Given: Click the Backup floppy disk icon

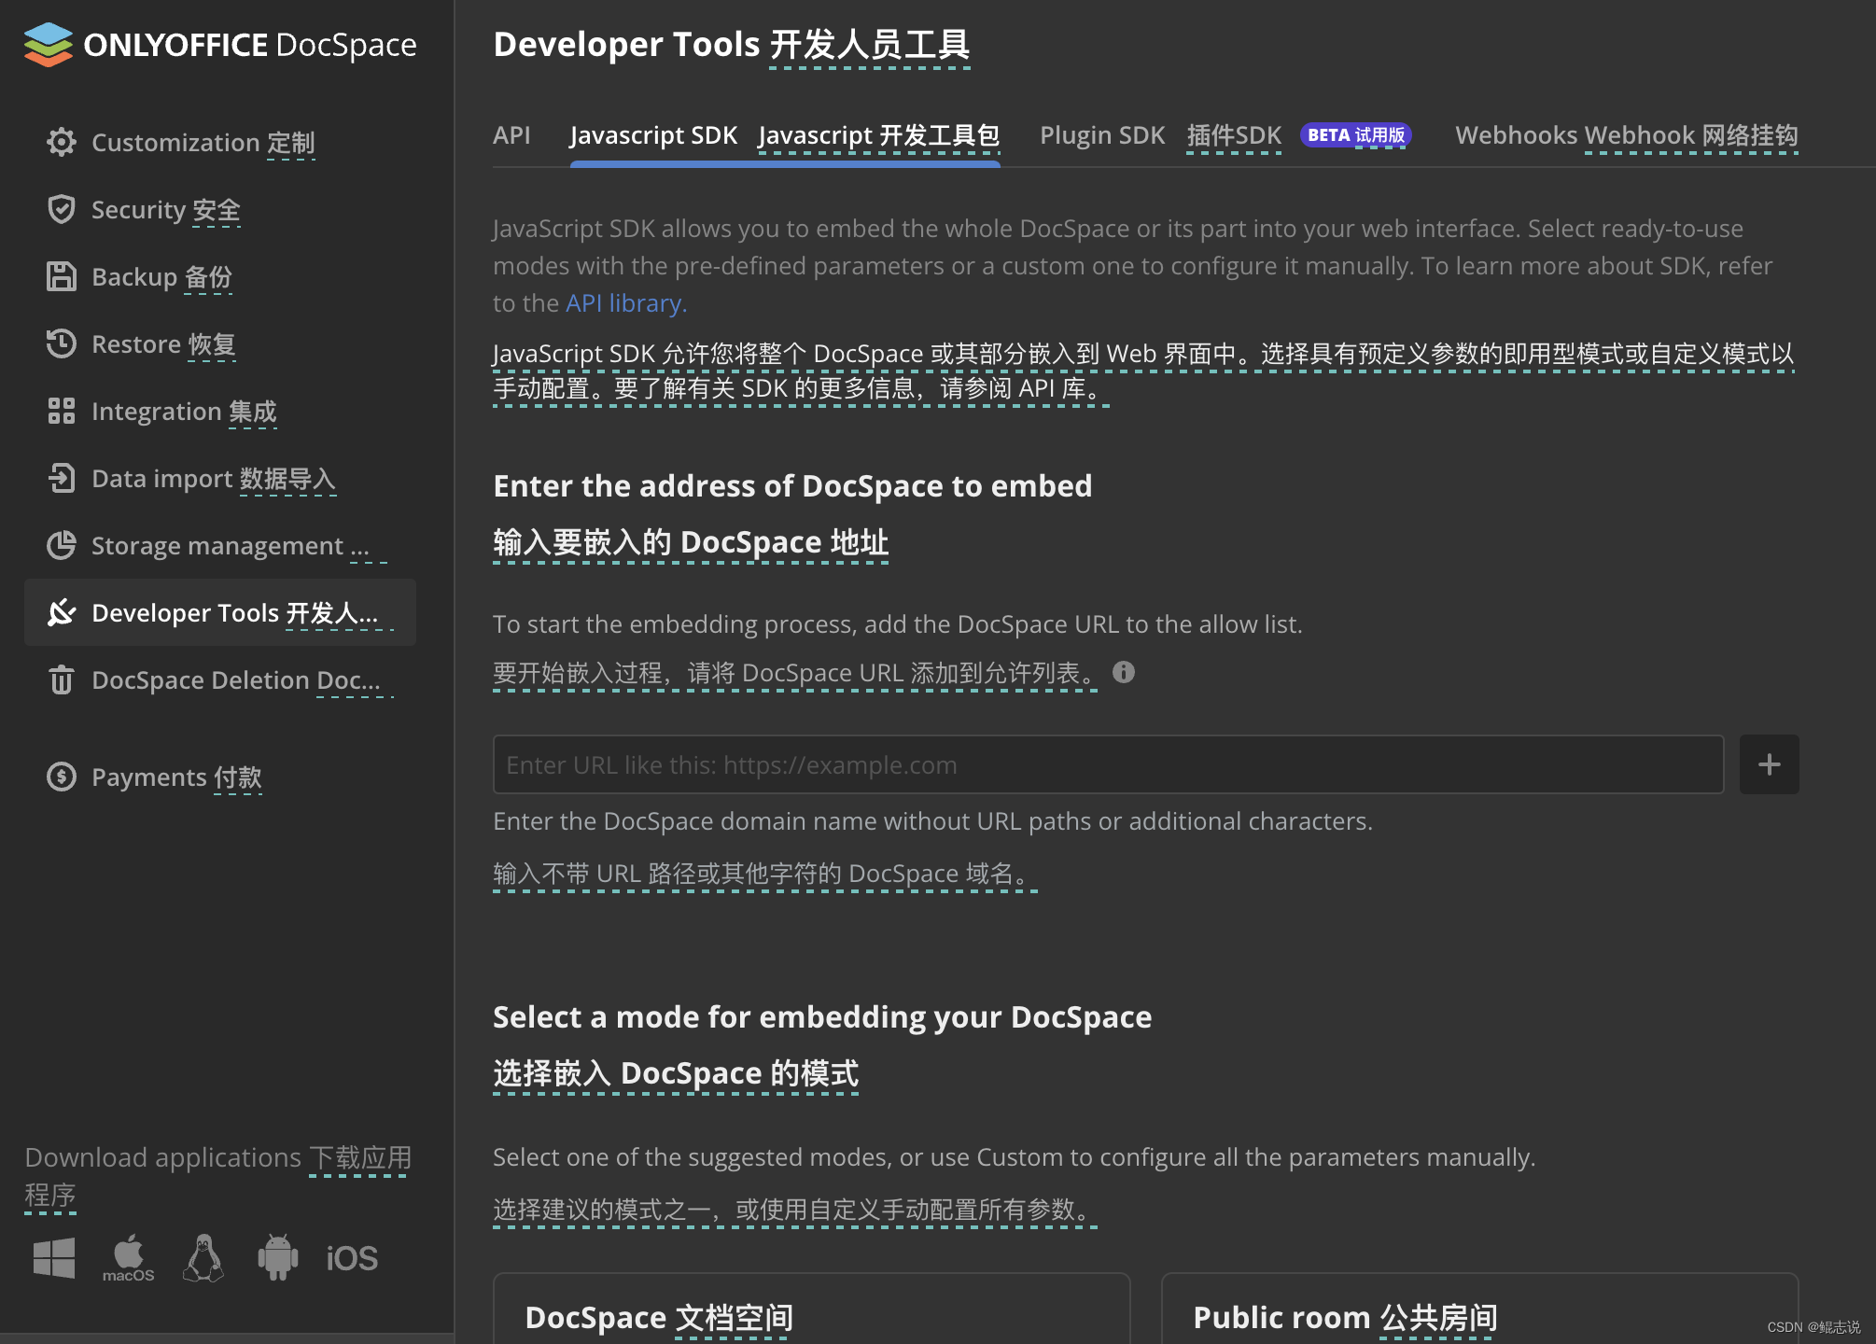Looking at the screenshot, I should (x=62, y=276).
